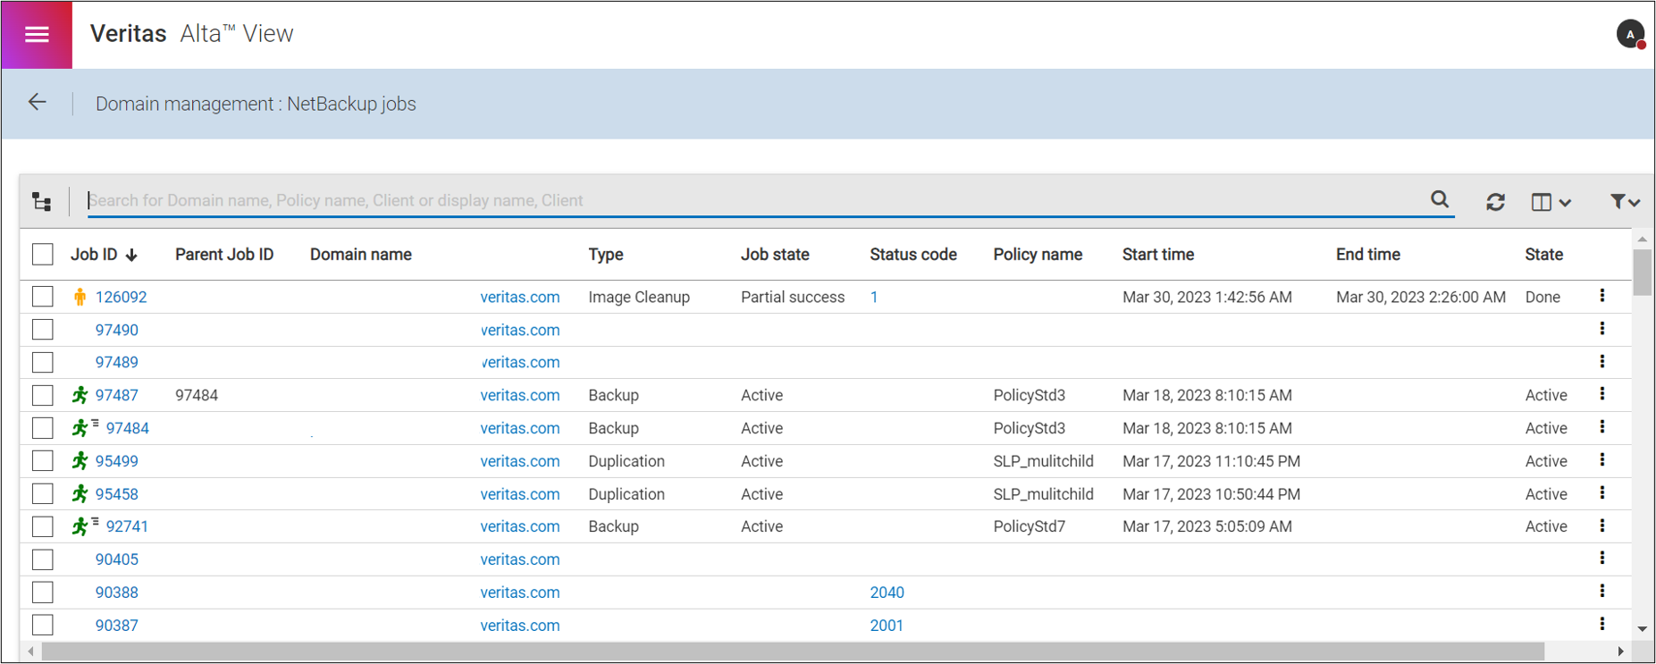This screenshot has width=1656, height=664.
Task: Click the horizontal scrollbar thumb
Action: (x=793, y=651)
